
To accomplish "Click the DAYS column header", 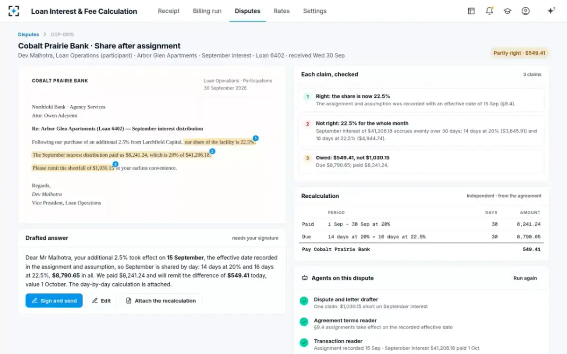I will [x=491, y=212].
